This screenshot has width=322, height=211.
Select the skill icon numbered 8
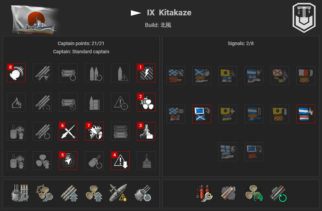[x=16, y=73]
